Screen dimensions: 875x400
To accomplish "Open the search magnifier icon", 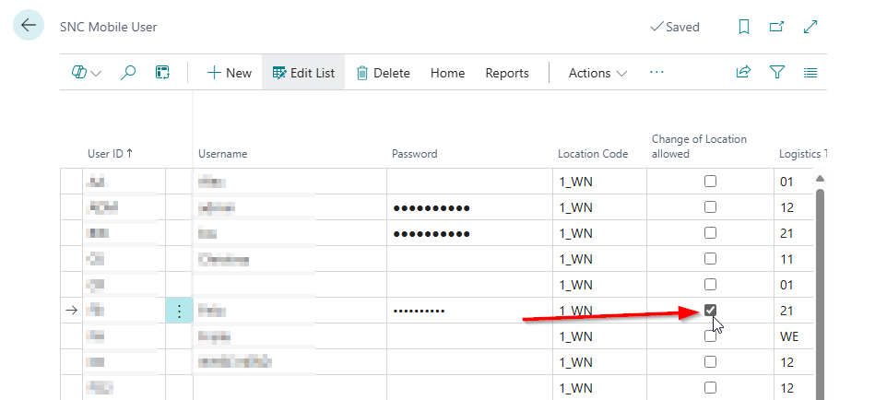I will pyautogui.click(x=129, y=73).
